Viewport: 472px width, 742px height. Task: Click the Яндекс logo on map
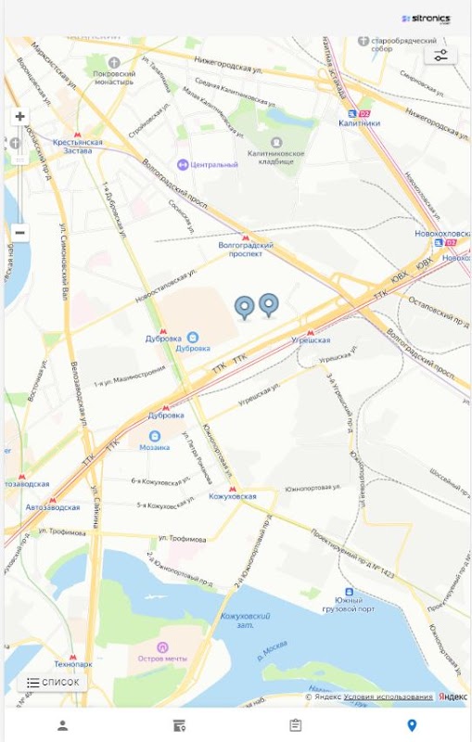(x=453, y=697)
